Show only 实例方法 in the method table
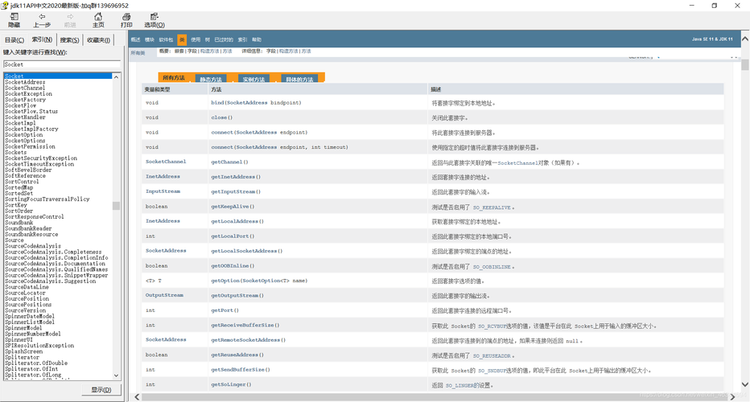 click(253, 80)
